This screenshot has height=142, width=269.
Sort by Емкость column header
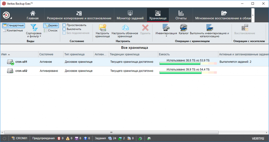point(188,54)
